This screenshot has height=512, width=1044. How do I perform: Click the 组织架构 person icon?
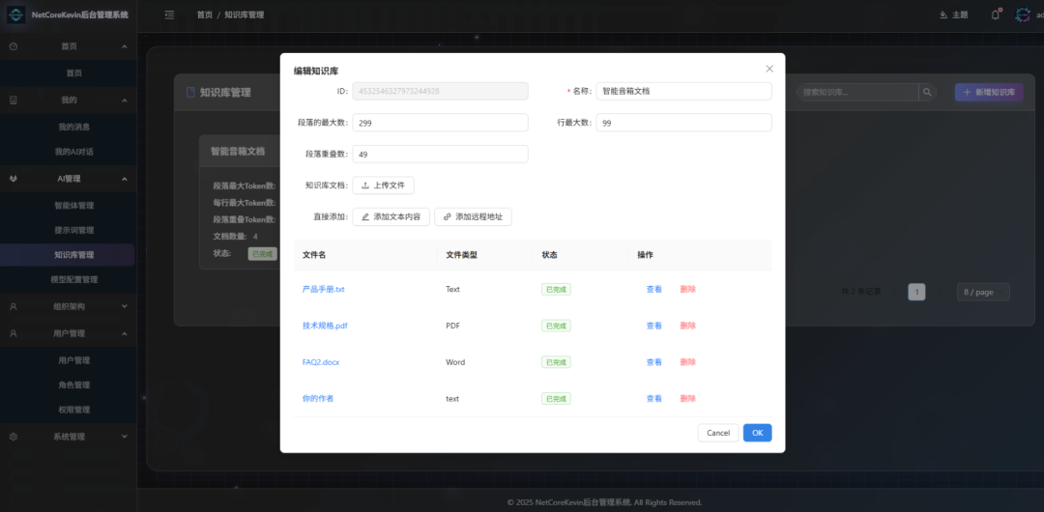point(14,306)
